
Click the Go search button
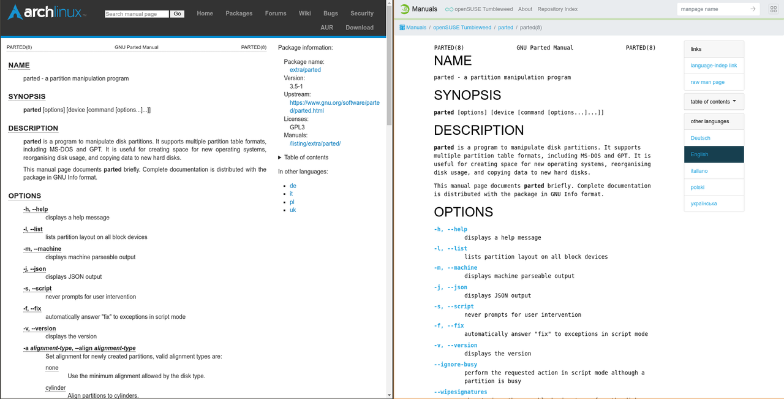click(178, 13)
